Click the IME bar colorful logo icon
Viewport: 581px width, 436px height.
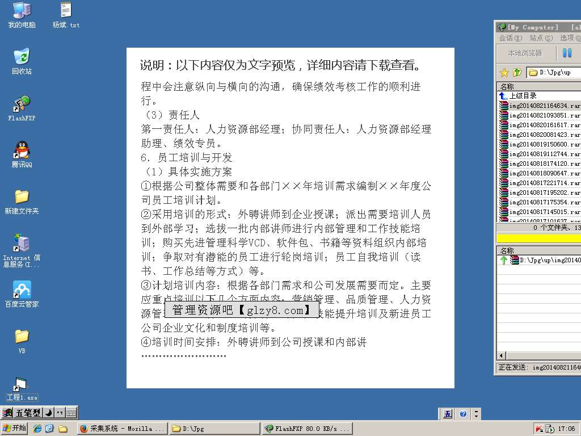[7, 412]
